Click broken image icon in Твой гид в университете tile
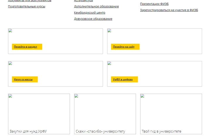 coord(143,96)
